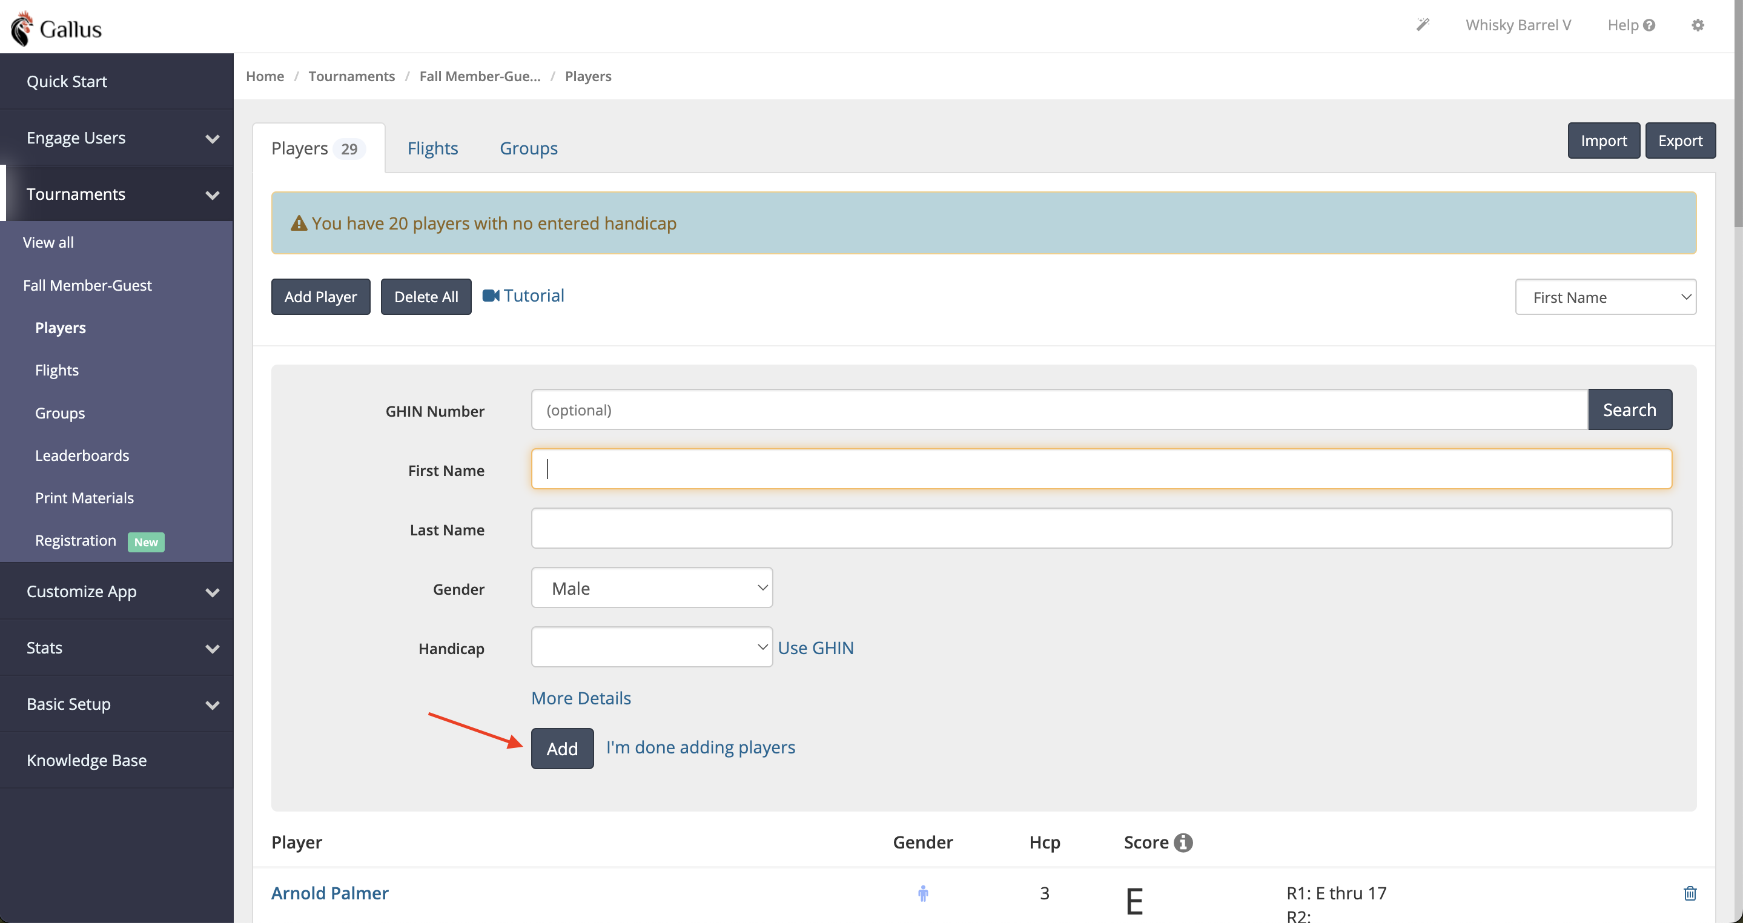Click the Export button

(1680, 141)
